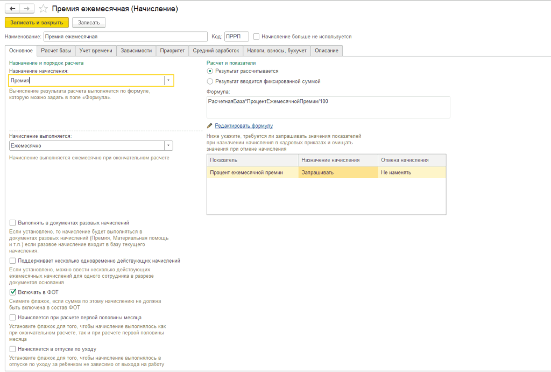551x372 pixels.
Task: Click 'Запрашивать' cell in indicator table
Action: pos(338,173)
